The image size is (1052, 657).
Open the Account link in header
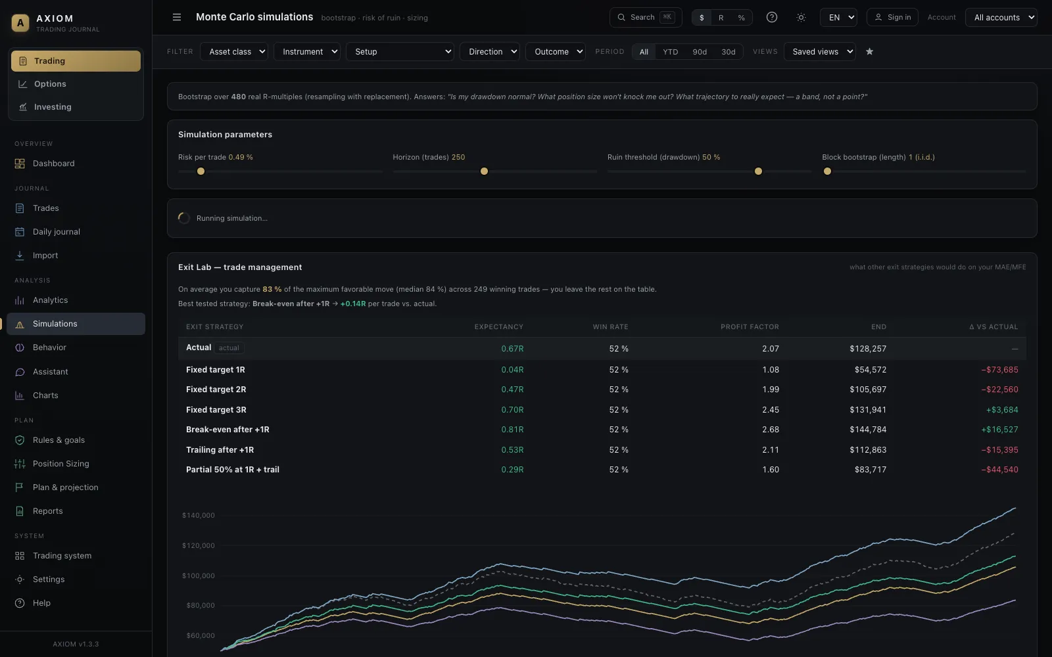coord(942,17)
